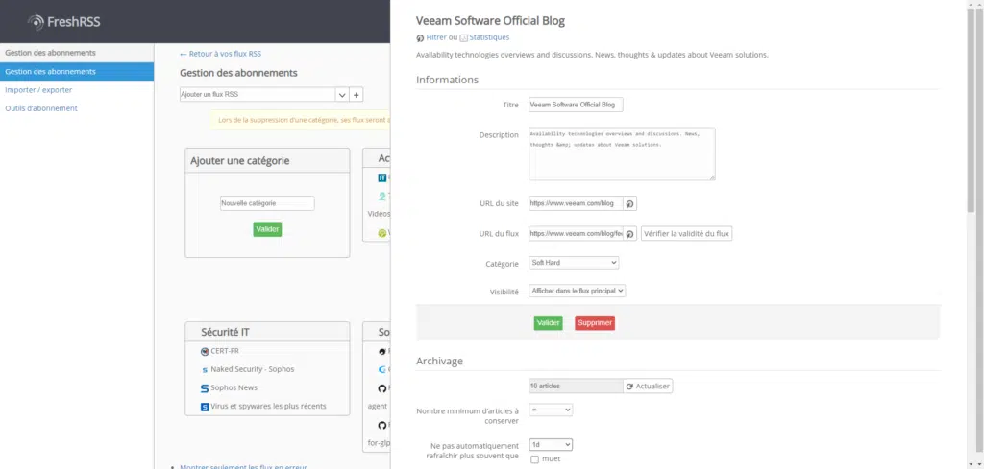This screenshot has width=984, height=469.
Task: Click the plus button beside Ajouter un flux RSS
Action: 356,95
